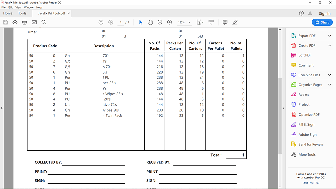This screenshot has width=336, height=189.
Task: Open the File menu
Action: pos(3,7)
